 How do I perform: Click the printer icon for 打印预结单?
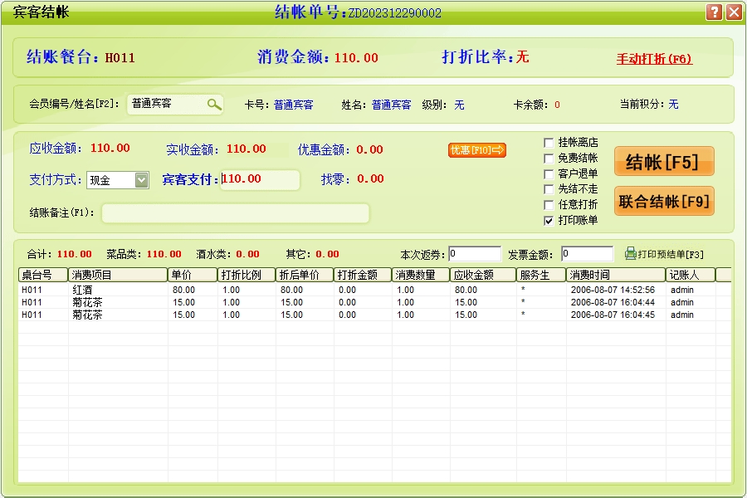pyautogui.click(x=630, y=253)
